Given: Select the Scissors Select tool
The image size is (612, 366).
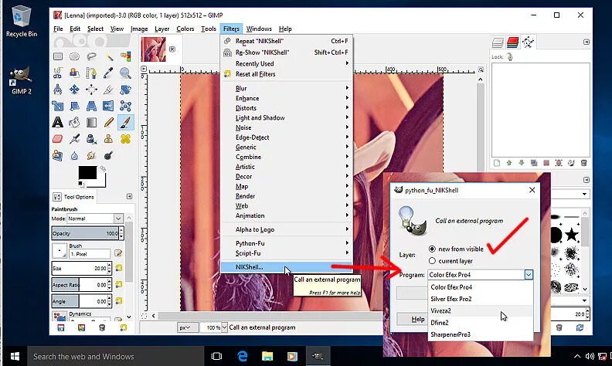Looking at the screenshot, I should coord(58,73).
